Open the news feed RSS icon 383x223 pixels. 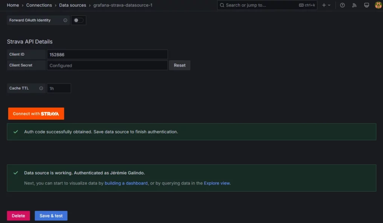(354, 5)
